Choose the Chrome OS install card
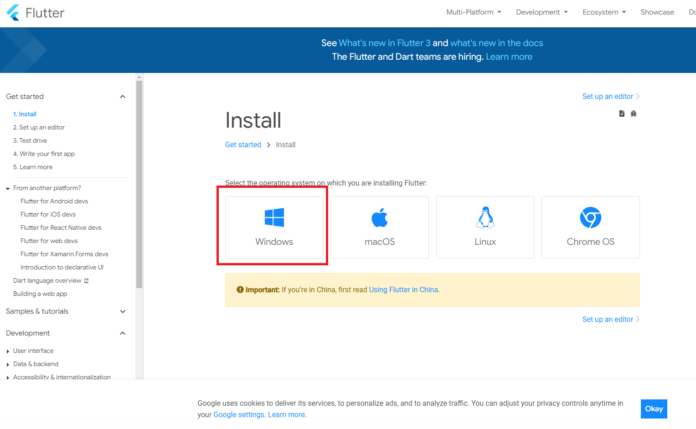The image size is (696, 429). click(x=590, y=227)
